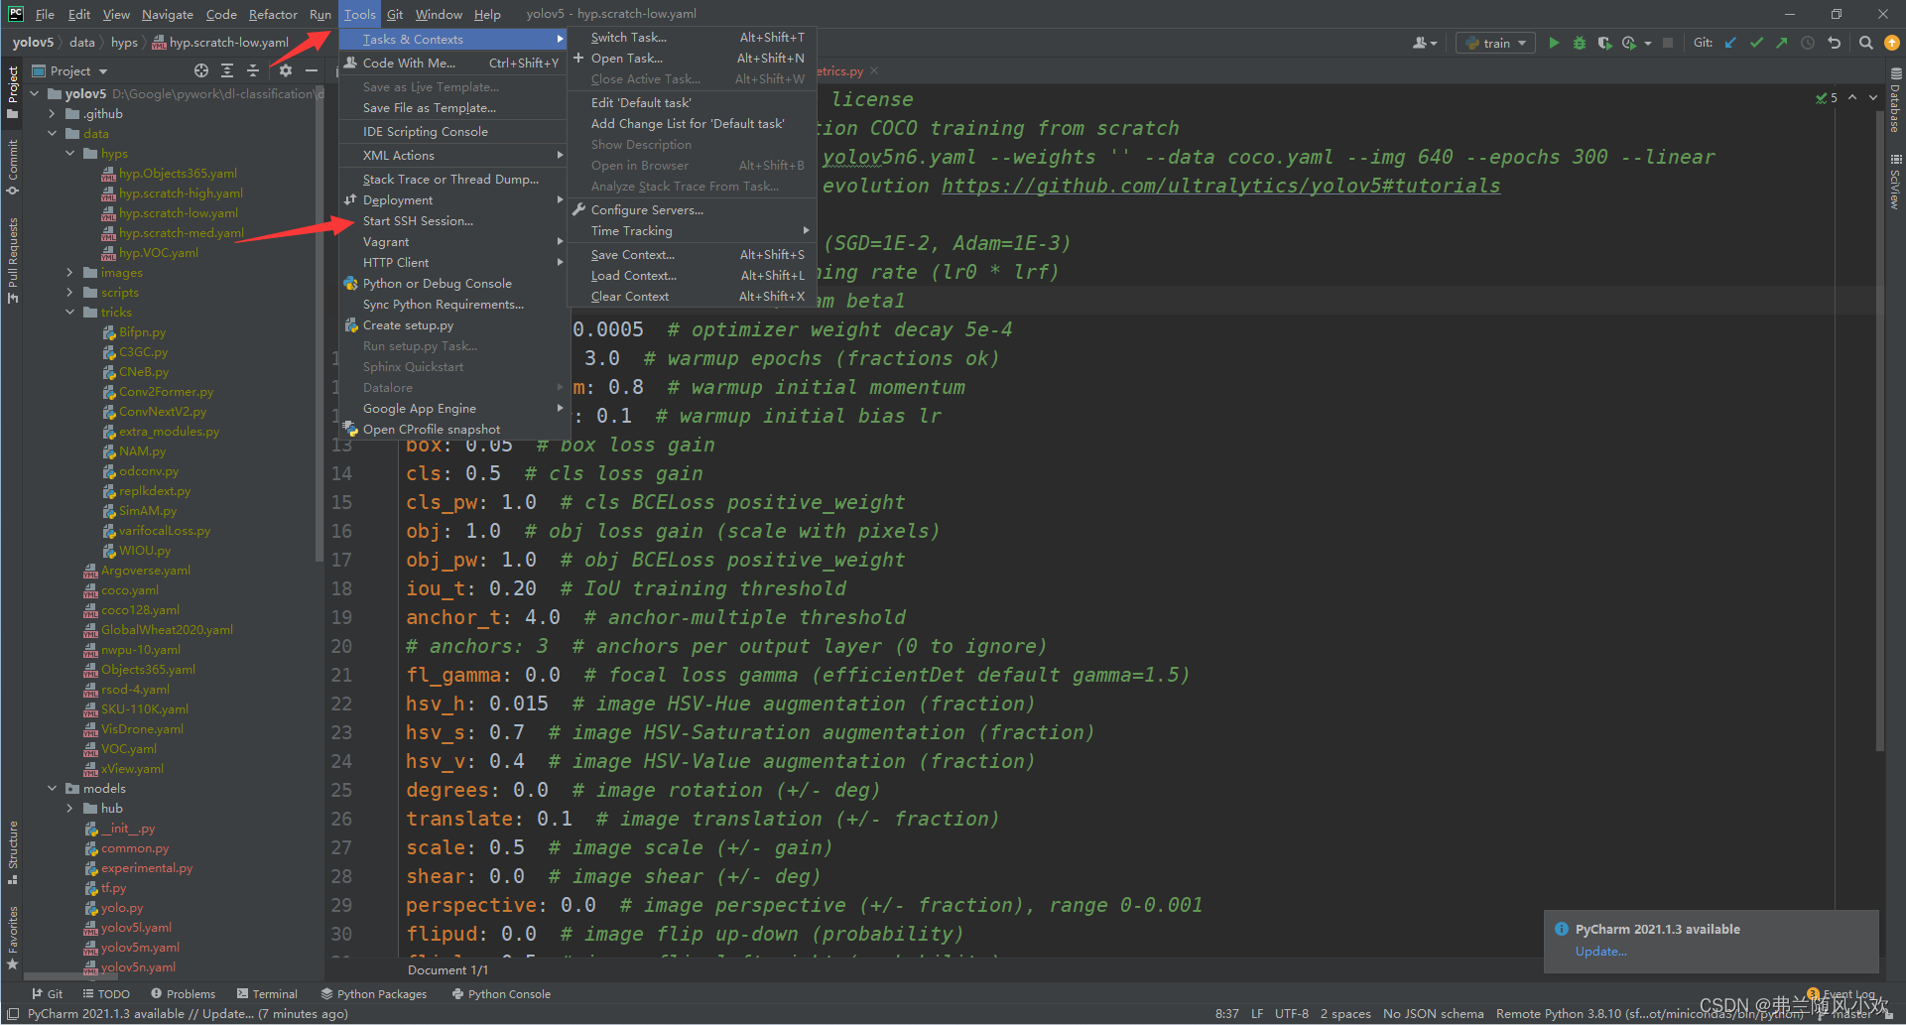Screen dimensions: 1906x1025
Task: Click the 2 spaces indent status entry
Action: (1345, 1013)
